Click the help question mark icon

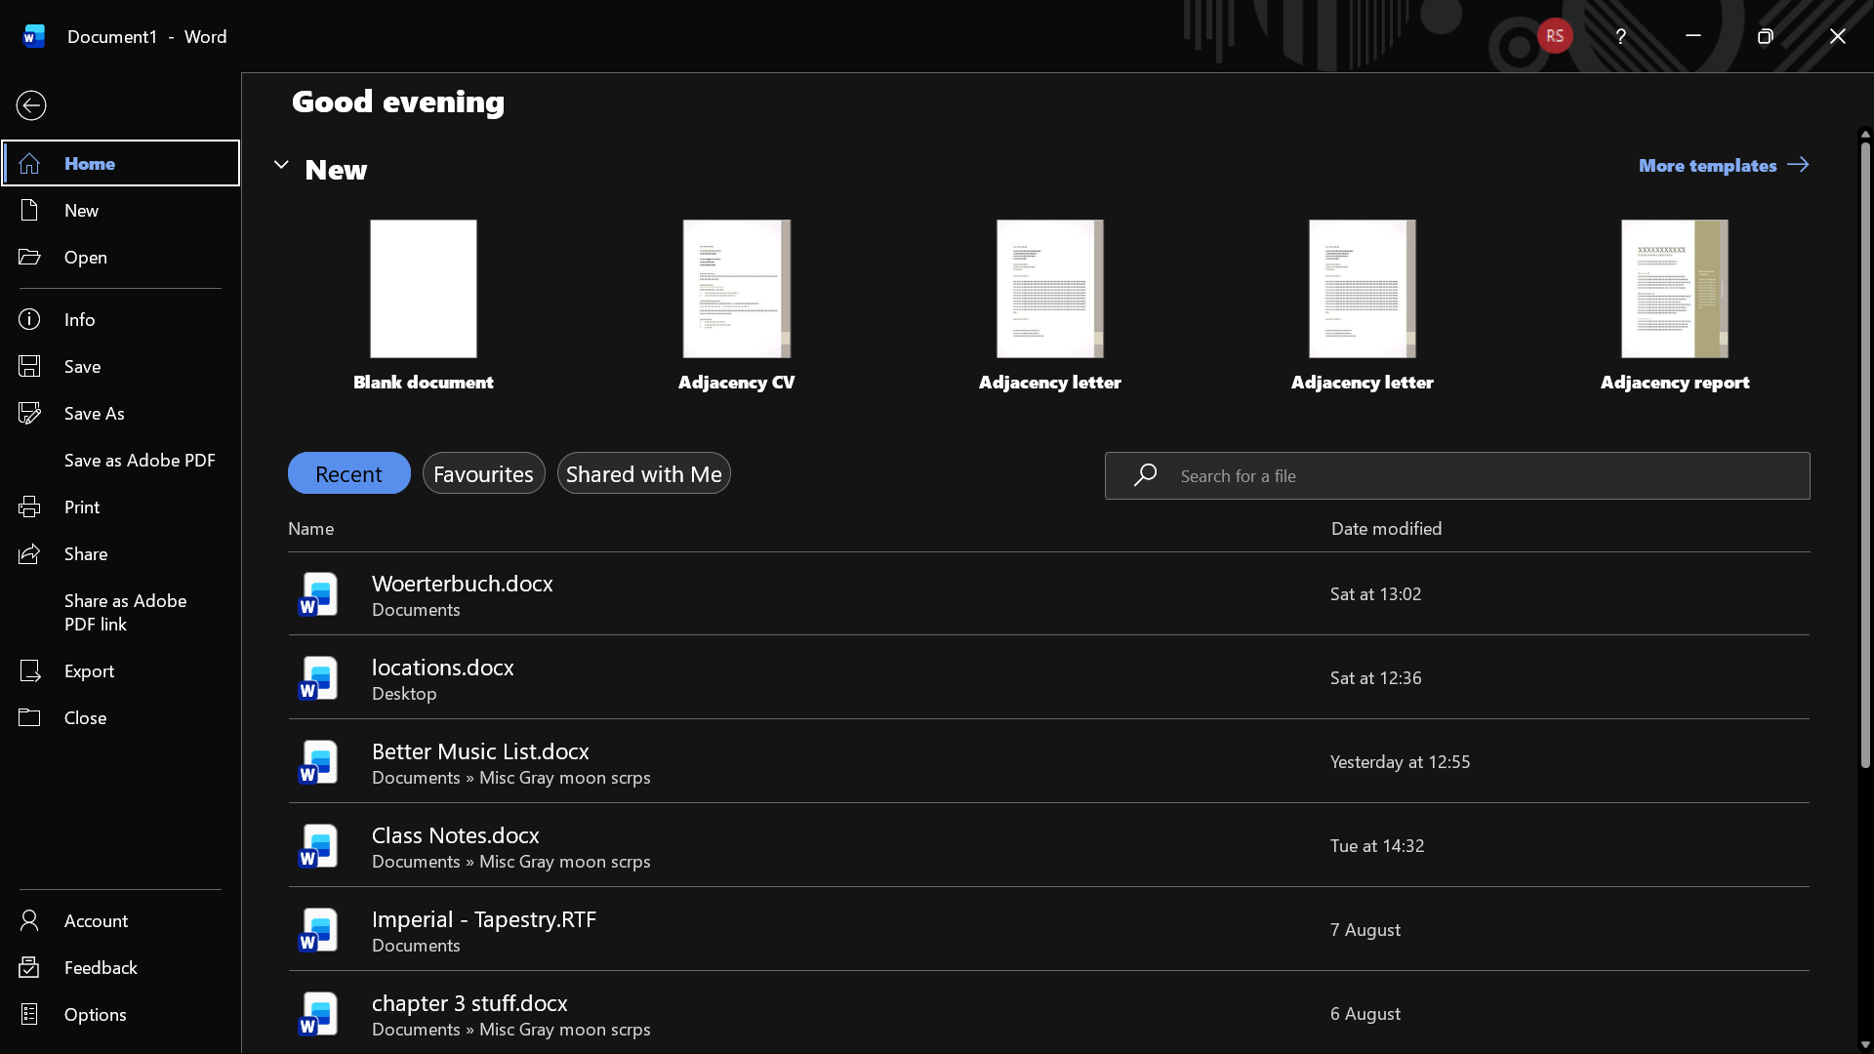tap(1620, 36)
